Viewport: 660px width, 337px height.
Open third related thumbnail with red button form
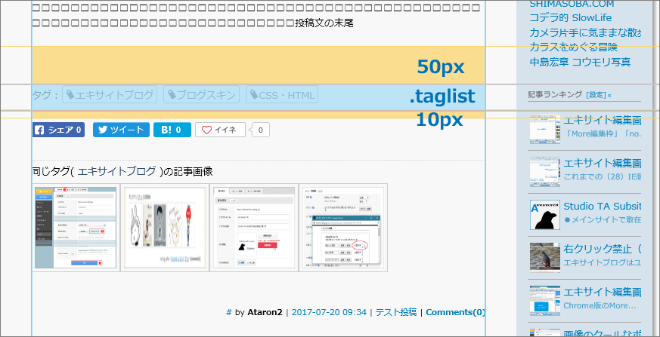point(254,228)
